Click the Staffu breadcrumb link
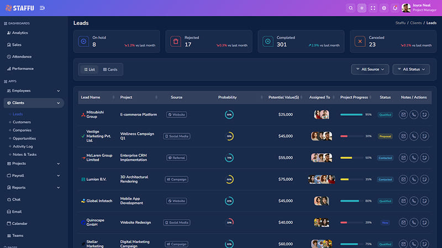The height and width of the screenshot is (248, 442). pyautogui.click(x=400, y=23)
